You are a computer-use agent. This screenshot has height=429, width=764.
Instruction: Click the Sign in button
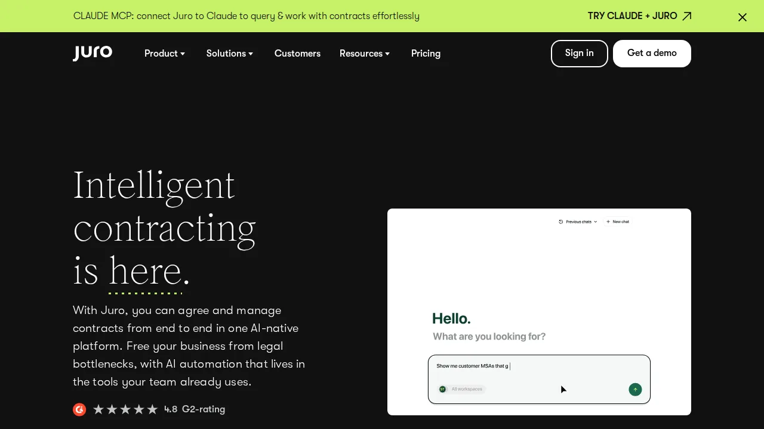[580, 54]
